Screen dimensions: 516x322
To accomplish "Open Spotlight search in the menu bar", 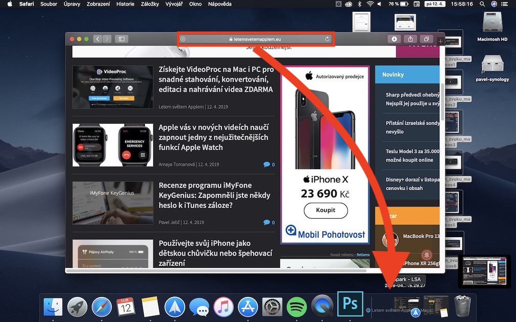I will [x=482, y=4].
